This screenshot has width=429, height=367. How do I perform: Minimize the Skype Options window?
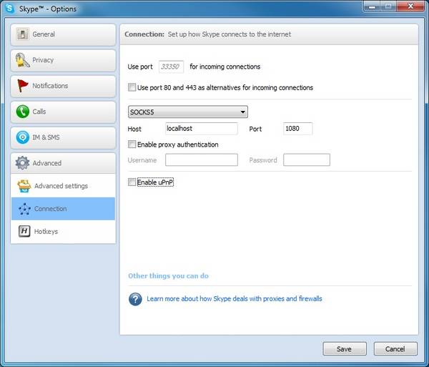372,6
